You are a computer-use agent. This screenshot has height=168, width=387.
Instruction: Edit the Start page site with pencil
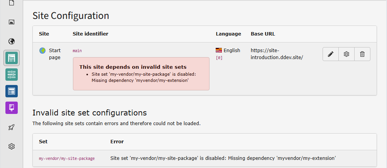[x=331, y=54]
